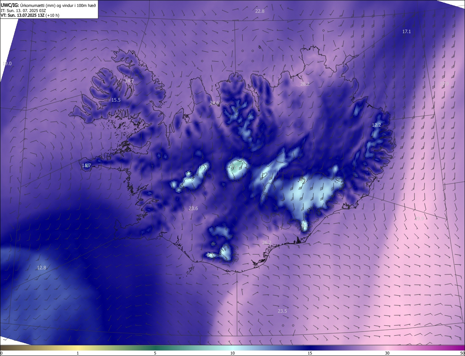Click the 11.7 value label on map
The width and height of the screenshot is (465, 356).
point(86,166)
